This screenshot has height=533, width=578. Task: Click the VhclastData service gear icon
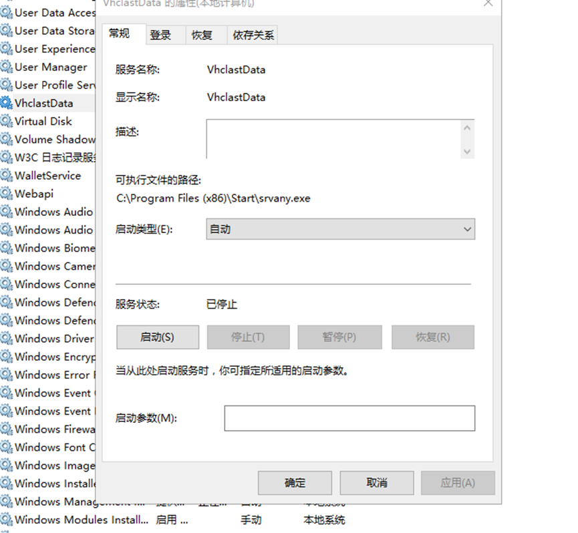(x=6, y=103)
